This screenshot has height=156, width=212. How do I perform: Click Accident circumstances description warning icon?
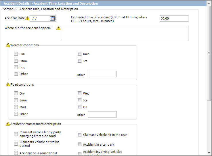8,124
